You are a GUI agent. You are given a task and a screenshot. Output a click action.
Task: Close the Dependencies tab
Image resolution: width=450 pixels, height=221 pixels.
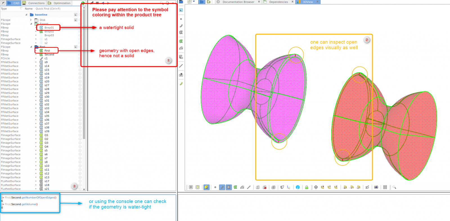292,2
